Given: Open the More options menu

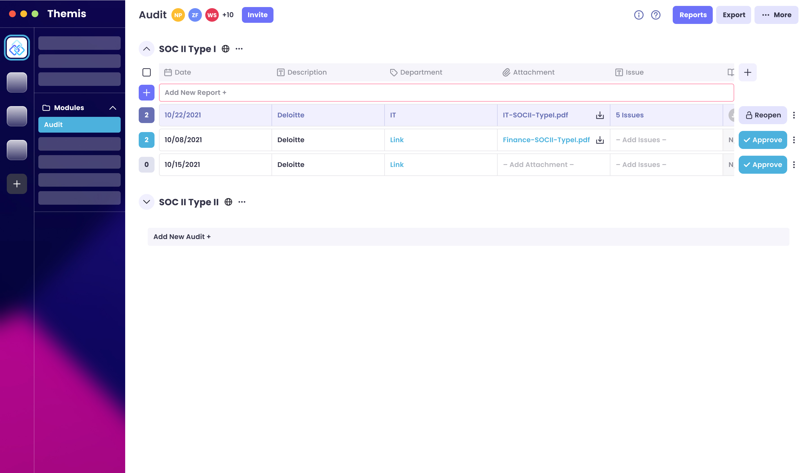Looking at the screenshot, I should [x=776, y=15].
